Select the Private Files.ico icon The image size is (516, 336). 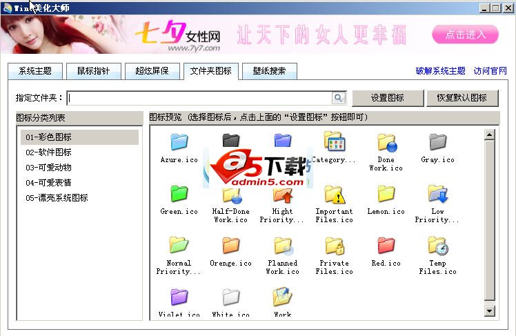(335, 246)
